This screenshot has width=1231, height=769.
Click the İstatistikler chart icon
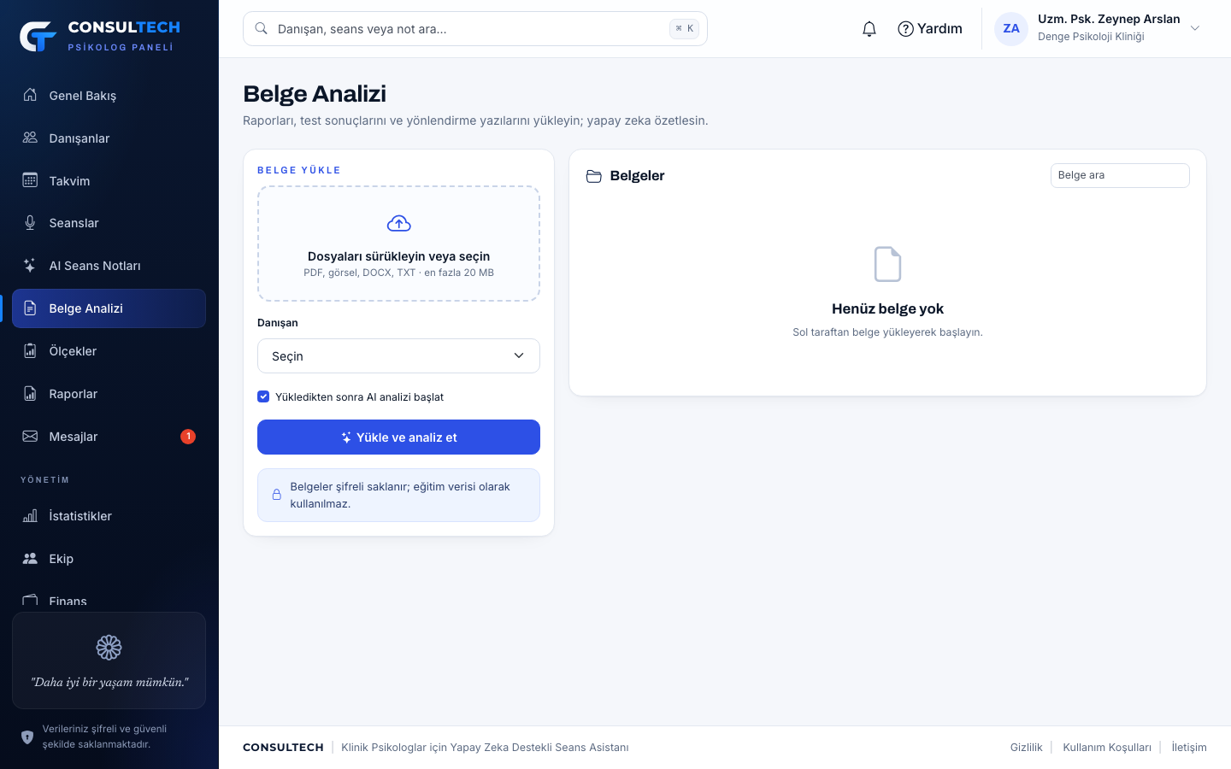tap(30, 516)
